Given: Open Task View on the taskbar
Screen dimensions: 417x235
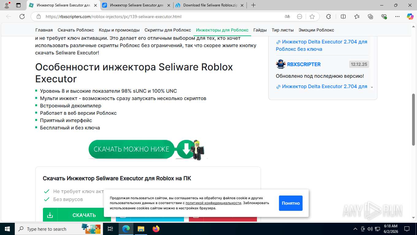Looking at the screenshot, I should (110, 229).
